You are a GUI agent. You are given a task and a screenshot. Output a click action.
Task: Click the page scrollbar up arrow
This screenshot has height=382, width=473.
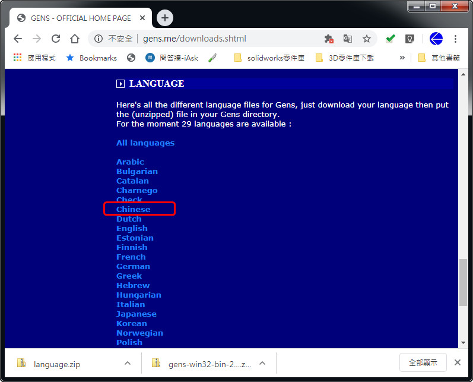point(463,74)
